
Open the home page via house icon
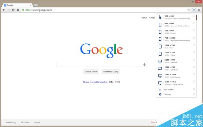click(18, 10)
